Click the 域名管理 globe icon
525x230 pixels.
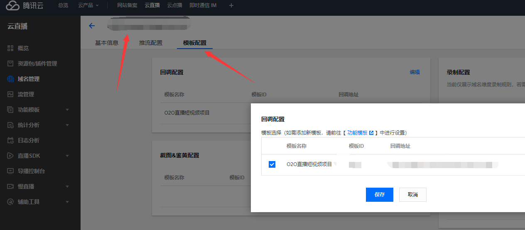(10, 79)
